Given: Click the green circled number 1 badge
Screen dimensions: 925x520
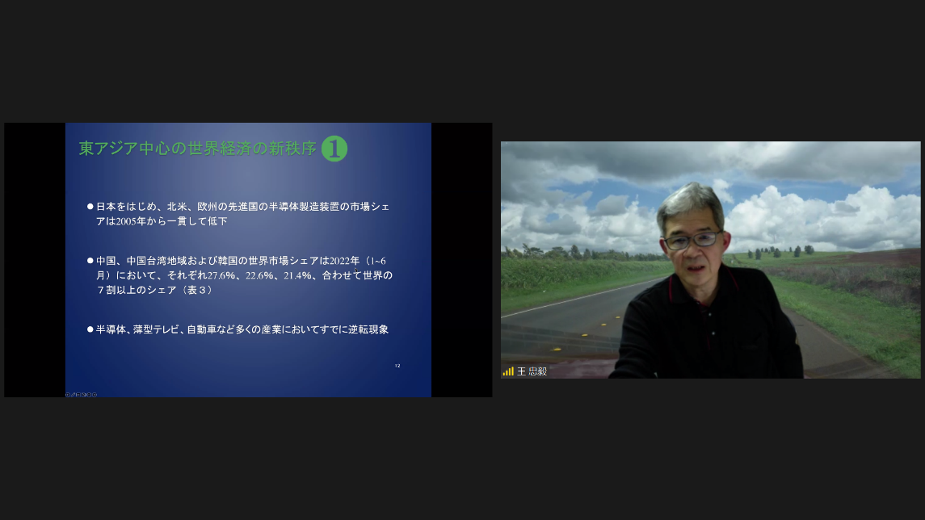Looking at the screenshot, I should [334, 149].
